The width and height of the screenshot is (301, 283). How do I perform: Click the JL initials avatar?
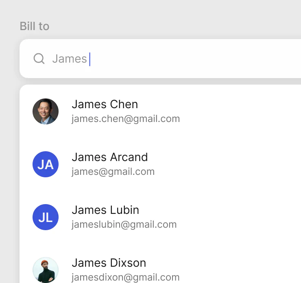click(46, 217)
